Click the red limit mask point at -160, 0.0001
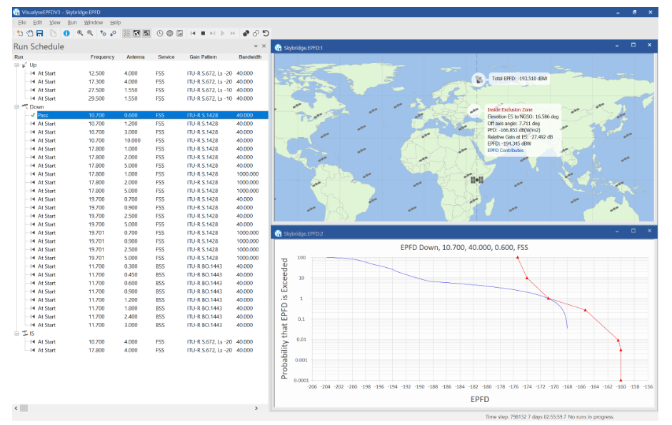The height and width of the screenshot is (425, 672). click(621, 380)
